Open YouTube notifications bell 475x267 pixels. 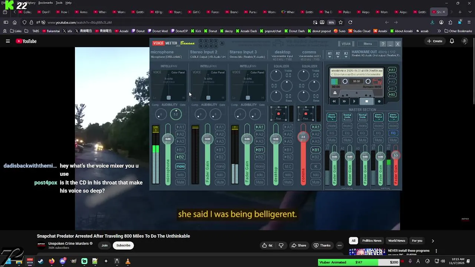(452, 41)
